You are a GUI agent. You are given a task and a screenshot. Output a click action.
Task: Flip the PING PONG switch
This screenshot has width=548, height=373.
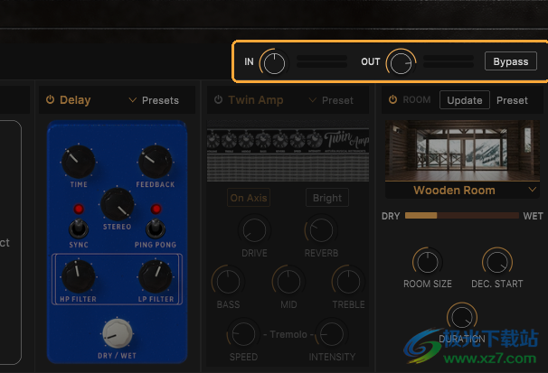click(156, 228)
